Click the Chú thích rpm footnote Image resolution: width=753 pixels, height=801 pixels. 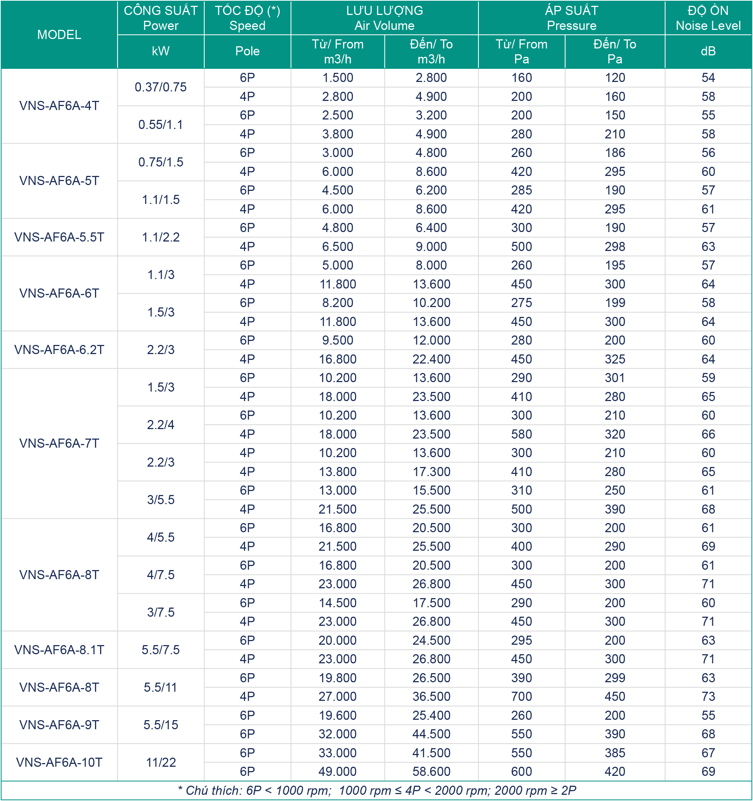377,790
